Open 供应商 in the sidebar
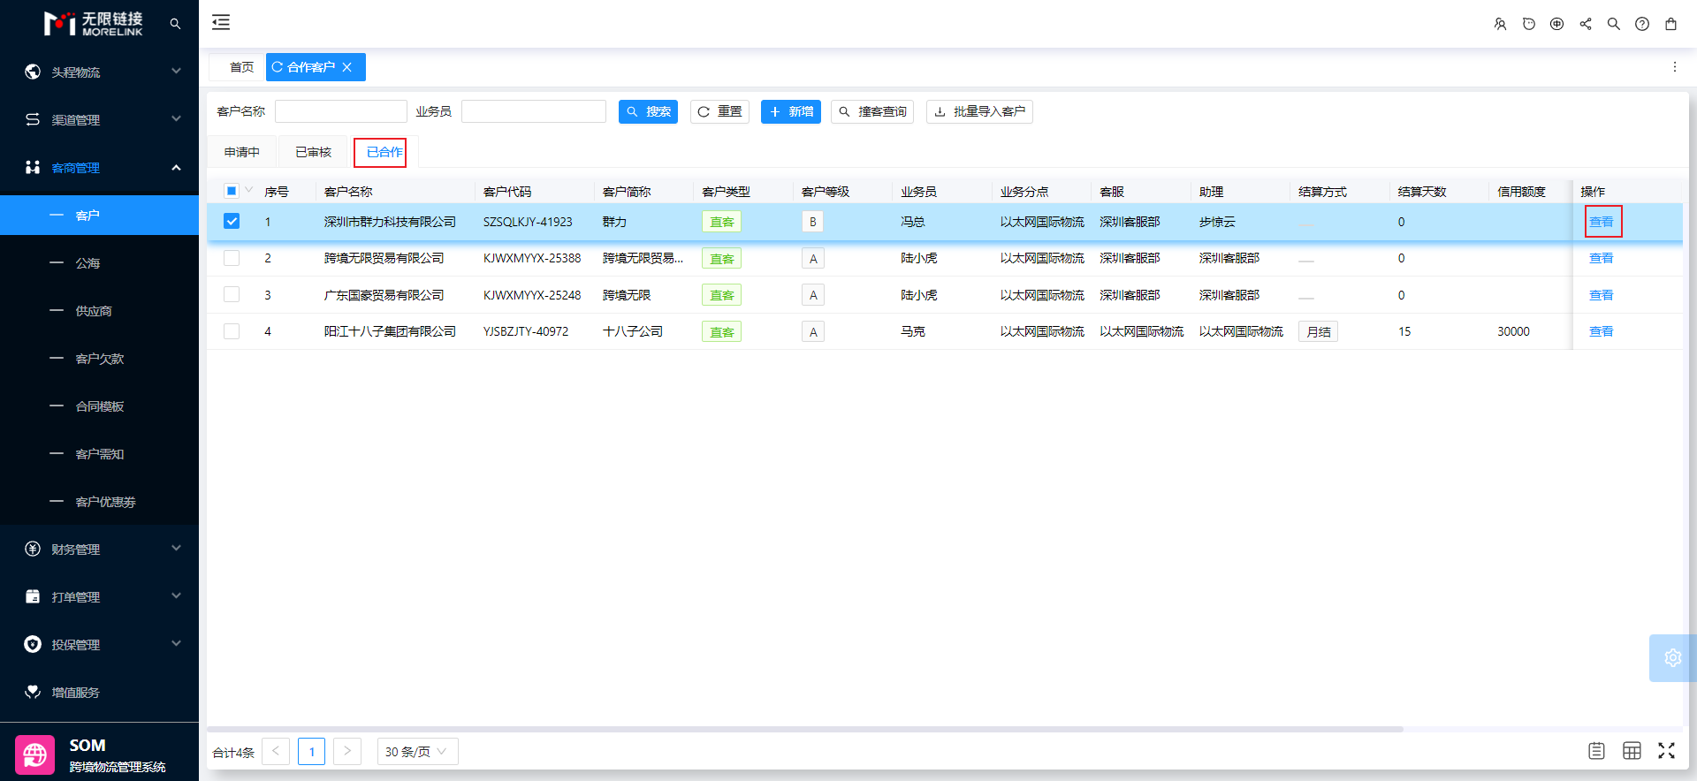The height and width of the screenshot is (781, 1697). (x=94, y=311)
